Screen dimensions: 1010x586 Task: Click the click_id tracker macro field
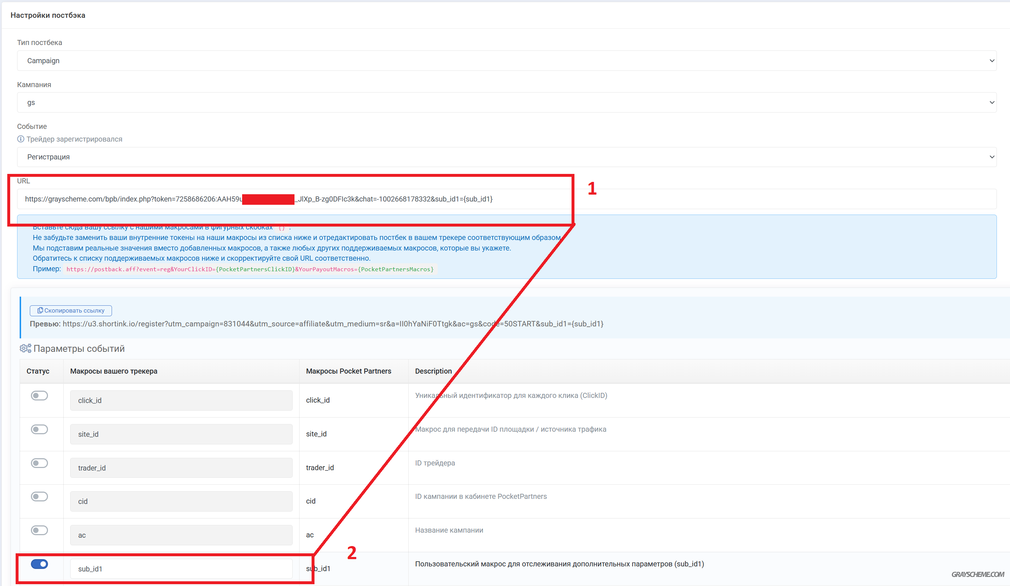pos(181,400)
